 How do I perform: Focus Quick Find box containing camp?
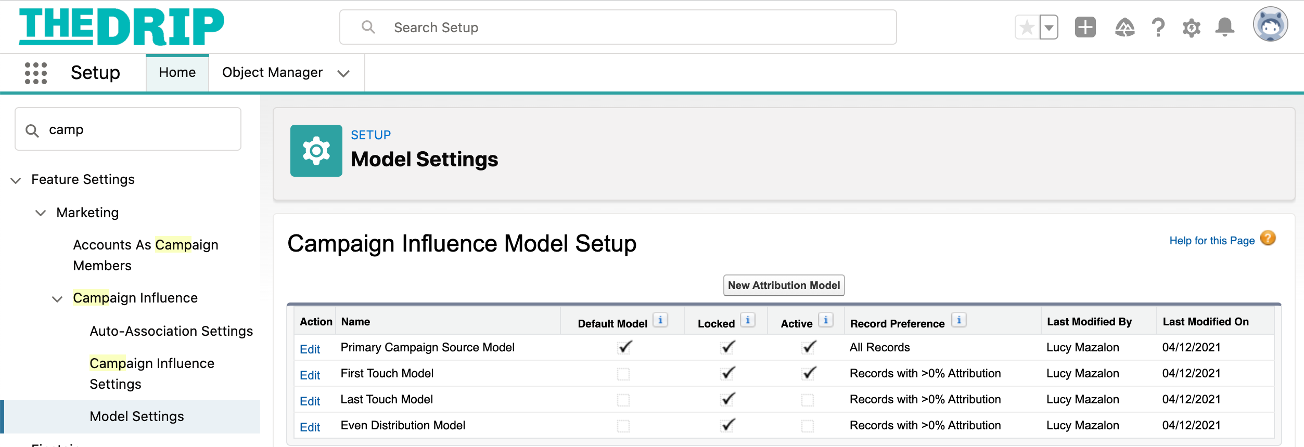tap(128, 129)
